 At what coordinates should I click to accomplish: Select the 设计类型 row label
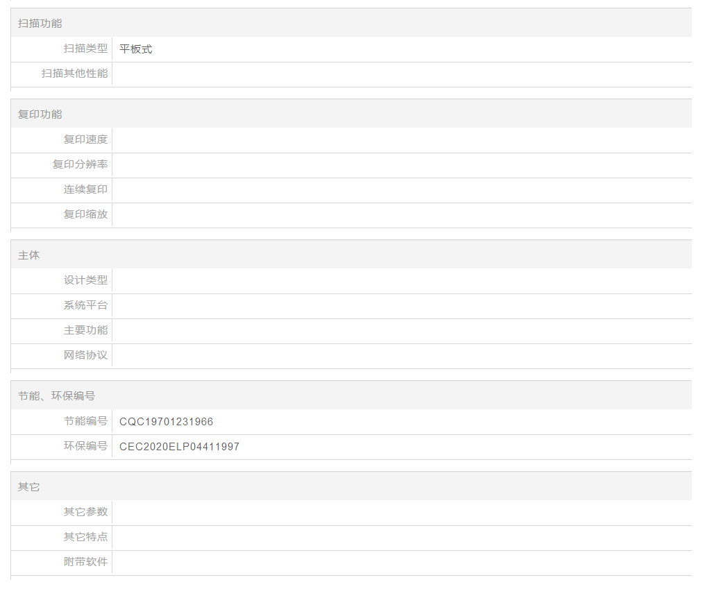[85, 280]
